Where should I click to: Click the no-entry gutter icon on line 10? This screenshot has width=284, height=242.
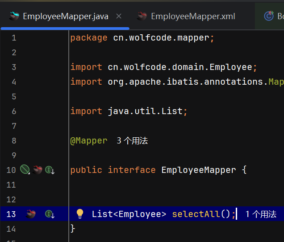point(25,169)
